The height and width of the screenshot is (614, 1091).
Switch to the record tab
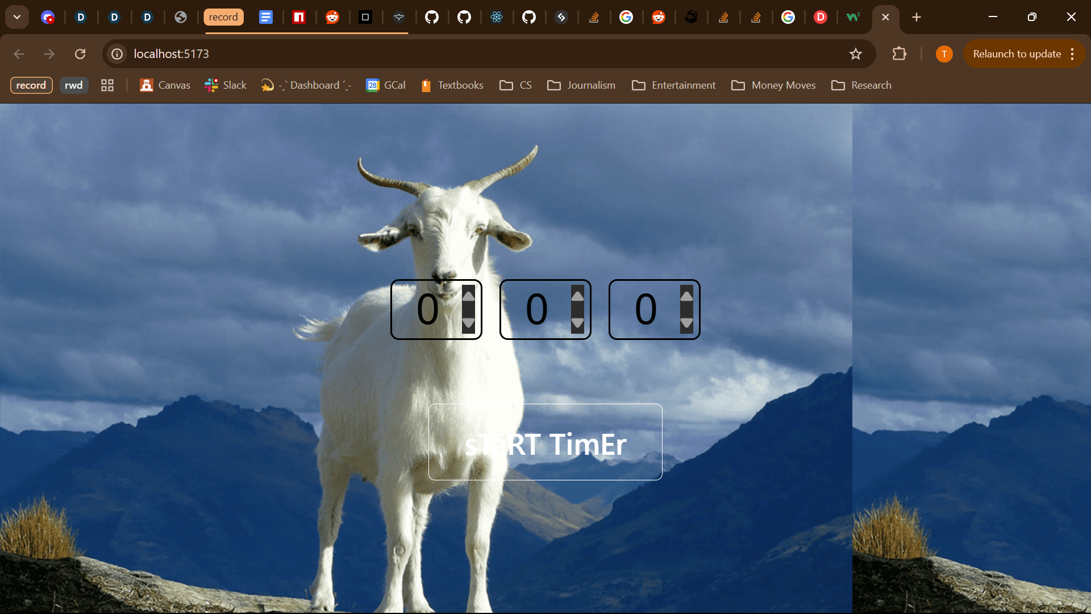(x=223, y=17)
